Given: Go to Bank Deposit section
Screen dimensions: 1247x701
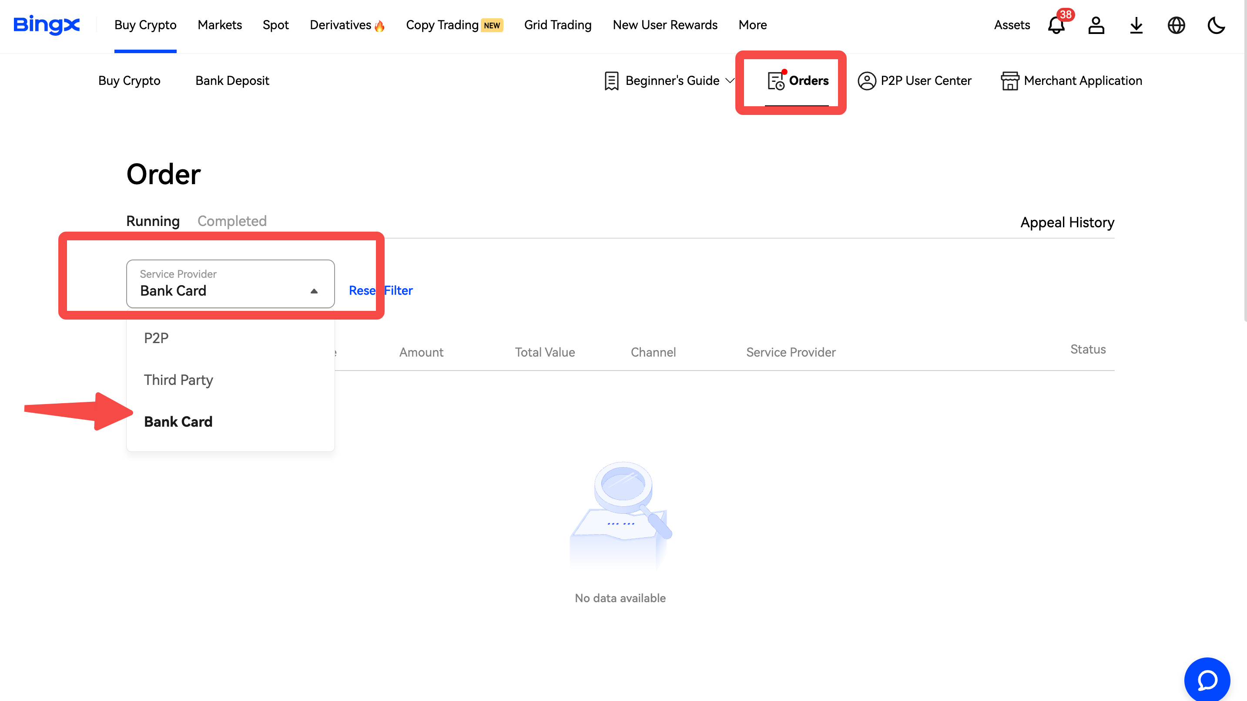Looking at the screenshot, I should pyautogui.click(x=232, y=81).
